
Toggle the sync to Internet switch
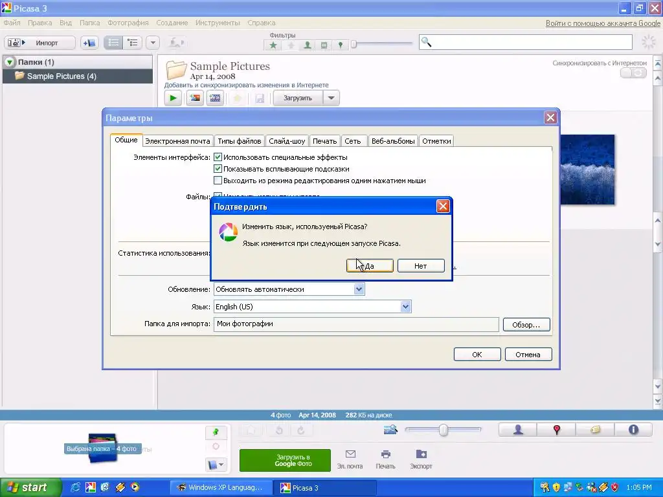633,73
